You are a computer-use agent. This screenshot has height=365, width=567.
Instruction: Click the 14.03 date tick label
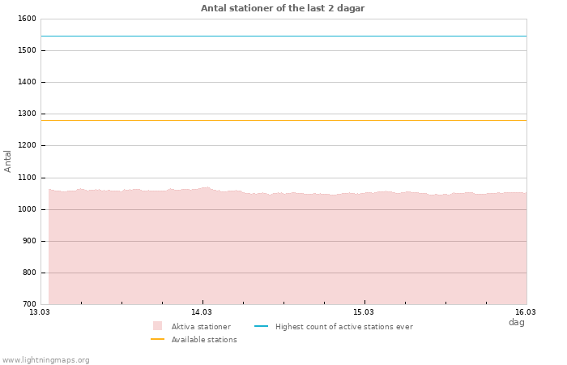[202, 311]
